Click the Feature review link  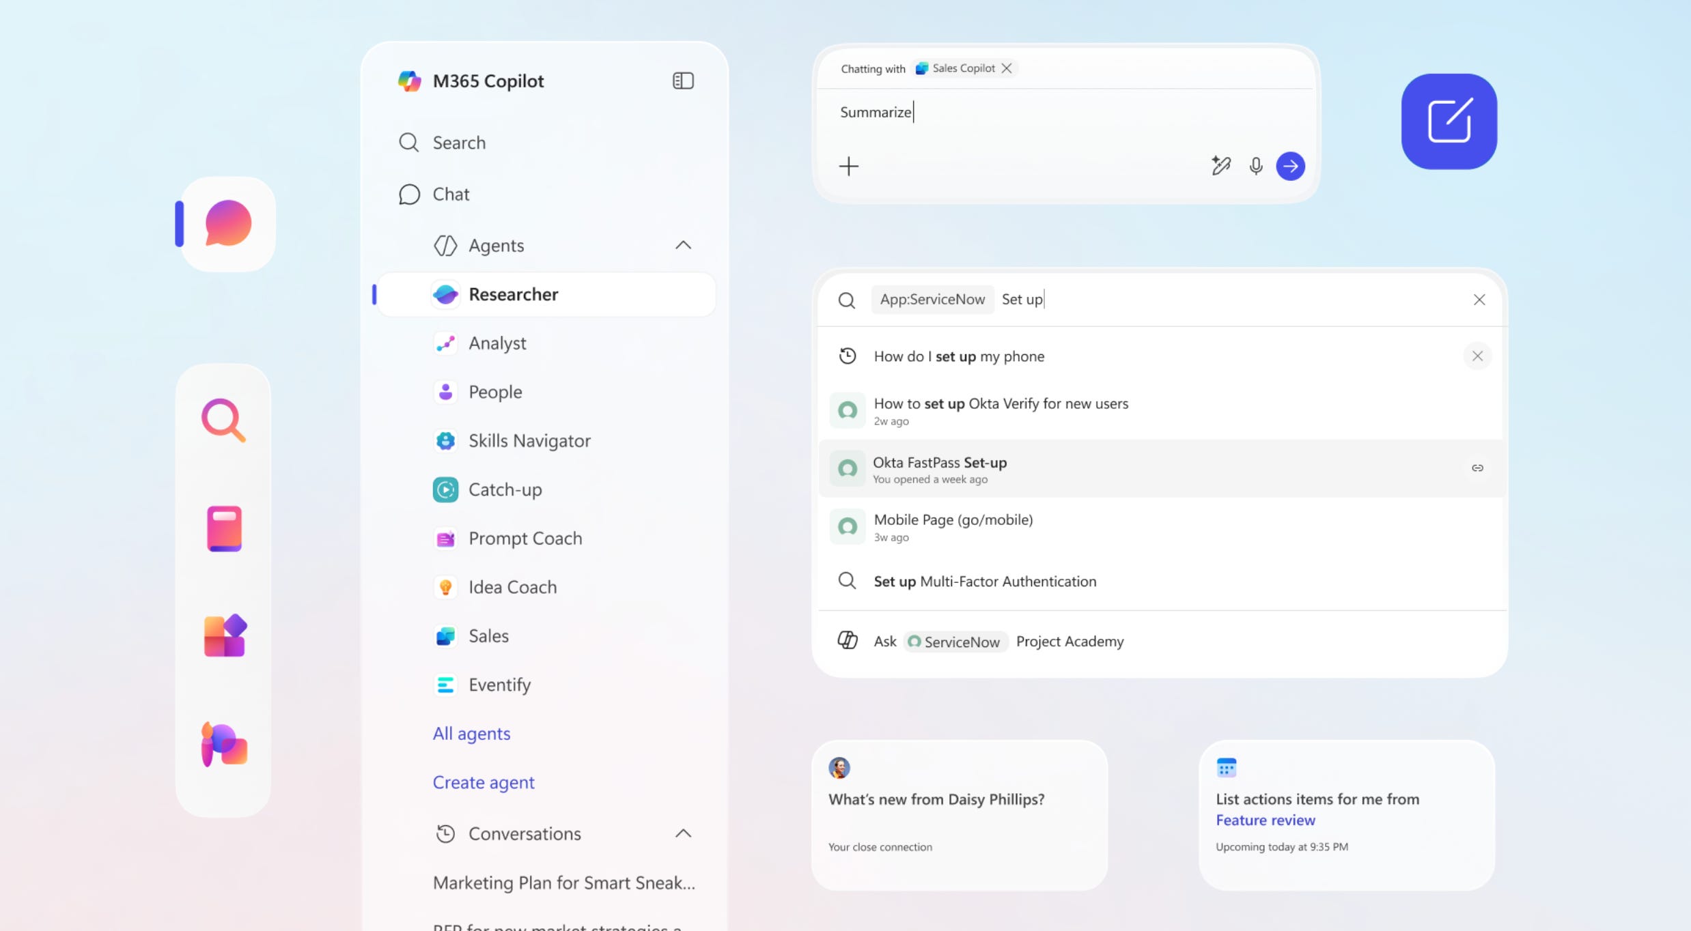[x=1265, y=820]
